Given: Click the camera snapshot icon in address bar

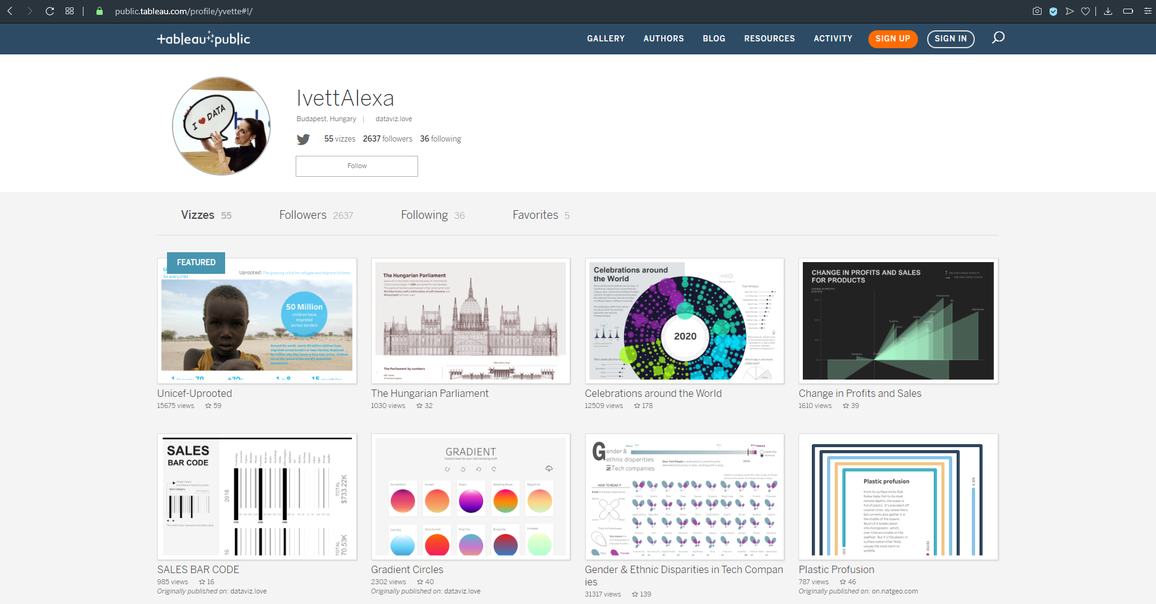Looking at the screenshot, I should pyautogui.click(x=1037, y=11).
